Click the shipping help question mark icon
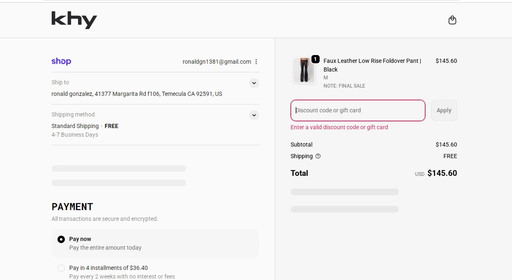This screenshot has width=512, height=280. point(318,156)
